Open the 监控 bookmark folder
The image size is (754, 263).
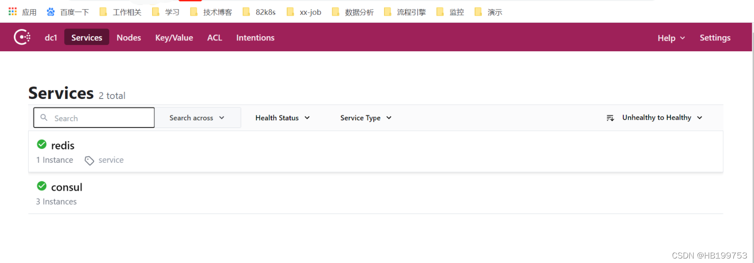click(x=450, y=12)
